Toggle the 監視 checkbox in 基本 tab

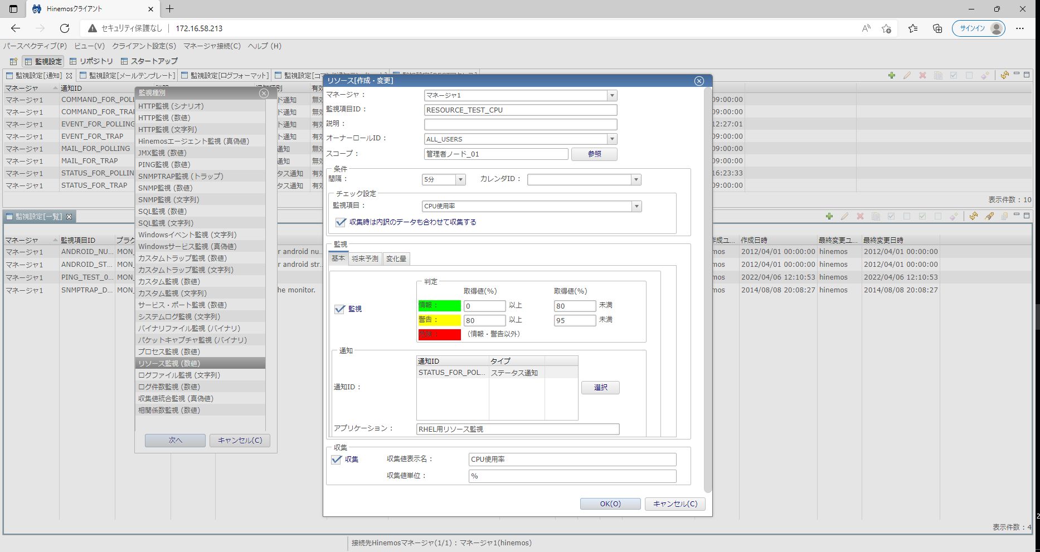[x=339, y=309]
